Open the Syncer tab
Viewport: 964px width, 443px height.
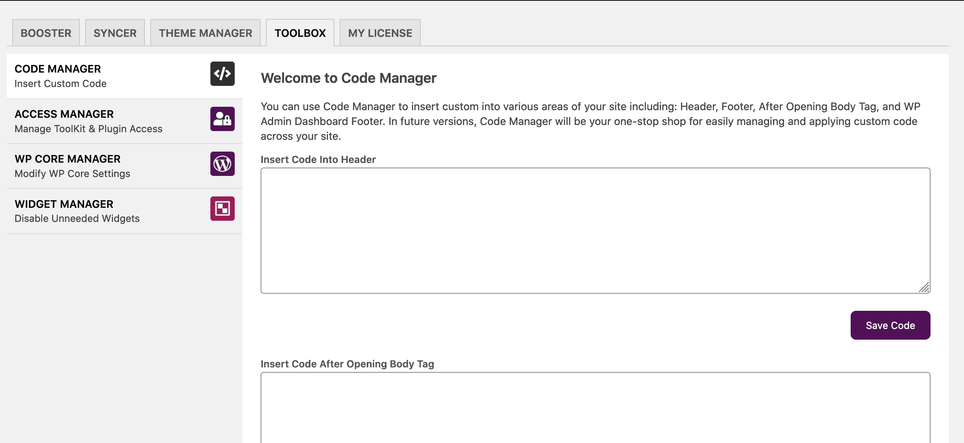[x=115, y=33]
